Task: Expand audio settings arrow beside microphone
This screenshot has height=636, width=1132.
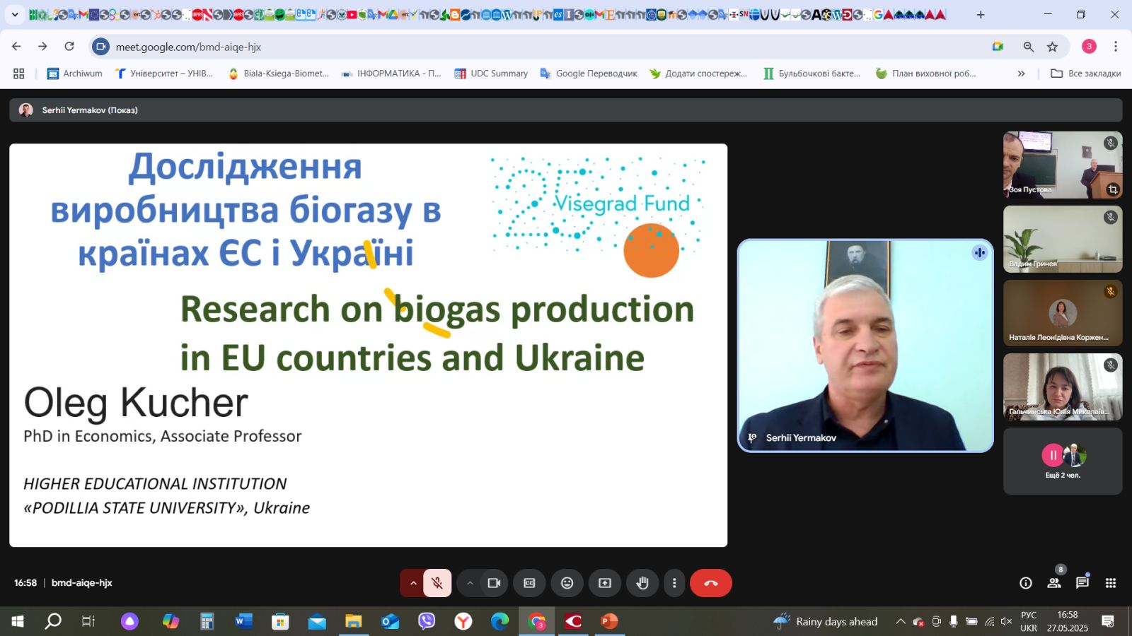Action: [x=413, y=583]
